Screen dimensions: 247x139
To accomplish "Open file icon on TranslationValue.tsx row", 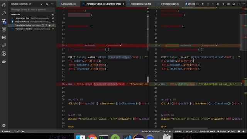I will [x=43, y=25].
